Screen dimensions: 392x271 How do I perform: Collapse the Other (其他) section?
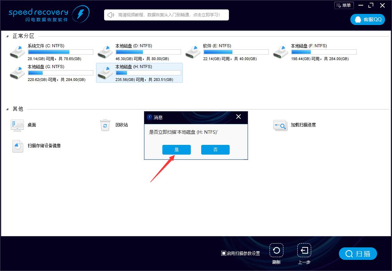click(x=8, y=109)
